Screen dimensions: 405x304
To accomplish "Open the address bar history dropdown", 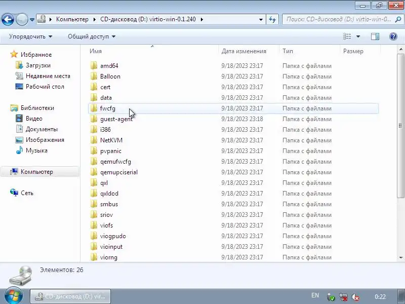I will pos(261,19).
